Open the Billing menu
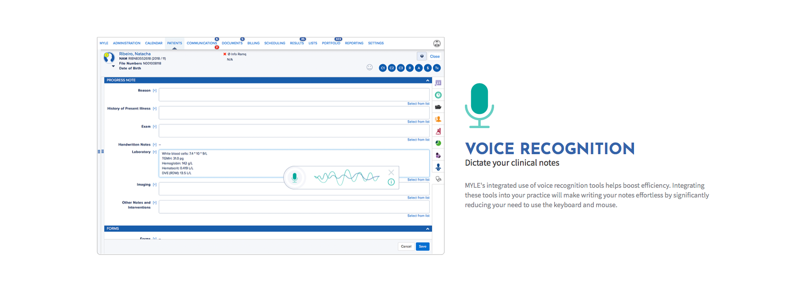 pos(253,43)
